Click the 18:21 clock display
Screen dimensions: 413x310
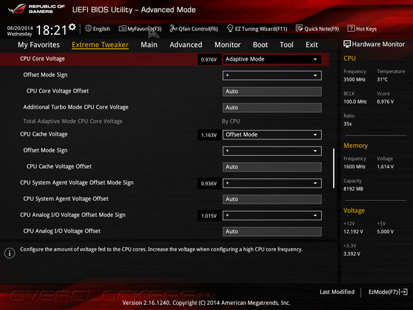click(52, 30)
